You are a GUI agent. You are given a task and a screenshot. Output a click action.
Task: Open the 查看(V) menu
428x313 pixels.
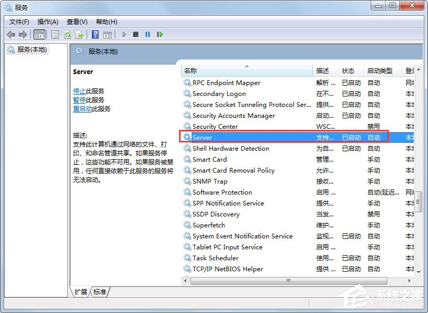76,21
